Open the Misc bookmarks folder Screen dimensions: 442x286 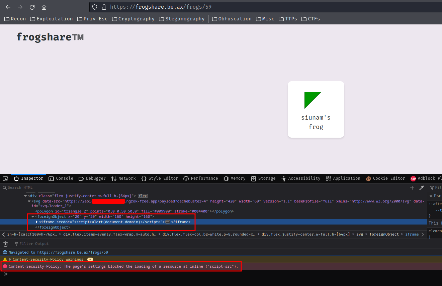[265, 19]
